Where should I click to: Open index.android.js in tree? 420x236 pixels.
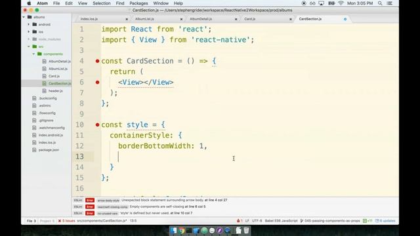coord(51,135)
